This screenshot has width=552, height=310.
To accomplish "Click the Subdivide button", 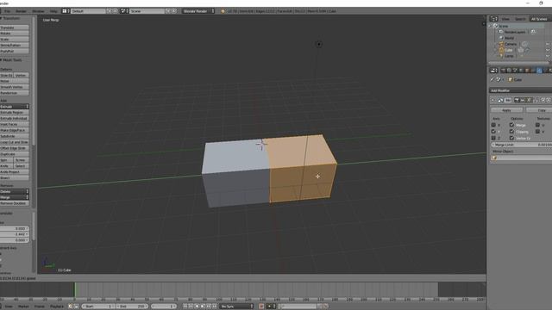I will coord(15,136).
